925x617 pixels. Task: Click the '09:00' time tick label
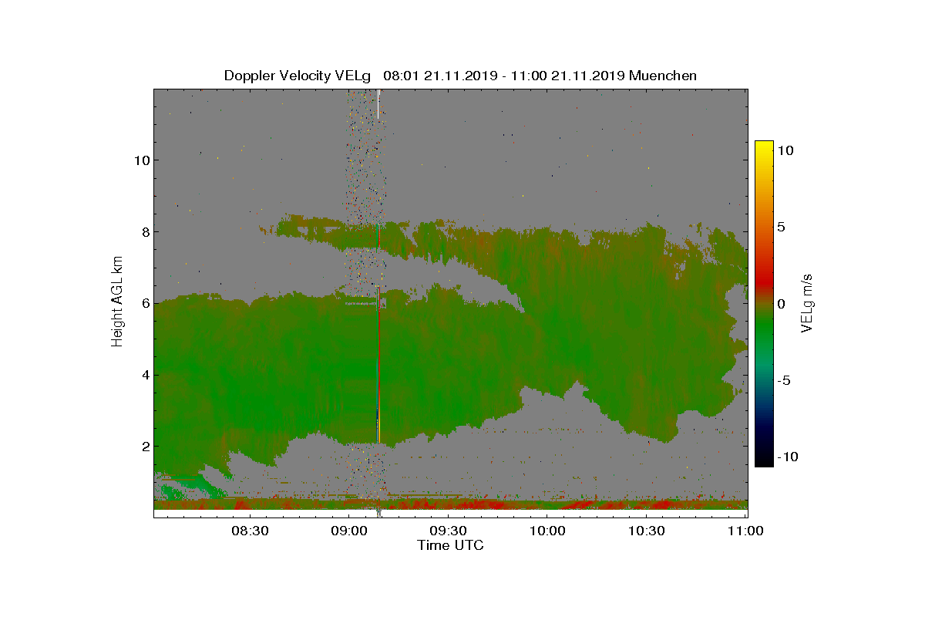(x=348, y=531)
